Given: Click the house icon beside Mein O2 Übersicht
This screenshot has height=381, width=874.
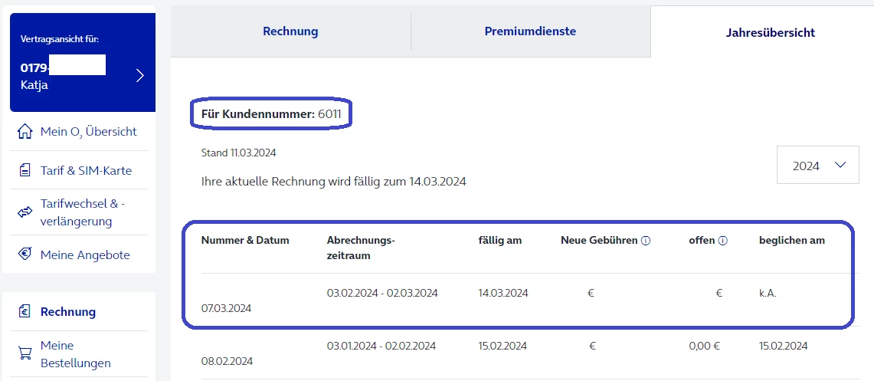Looking at the screenshot, I should coord(25,132).
